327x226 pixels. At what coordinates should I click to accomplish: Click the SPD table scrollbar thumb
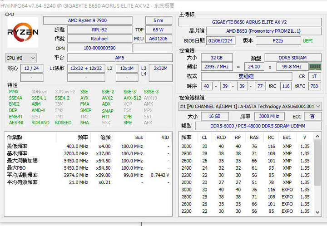click(x=317, y=162)
